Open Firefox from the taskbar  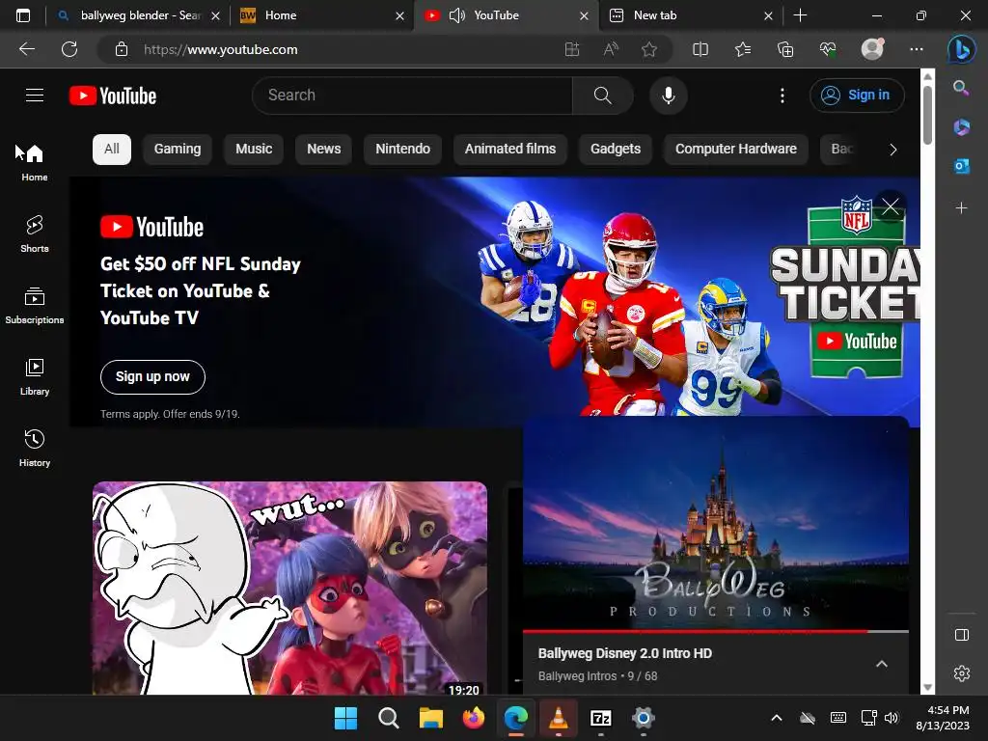473,718
